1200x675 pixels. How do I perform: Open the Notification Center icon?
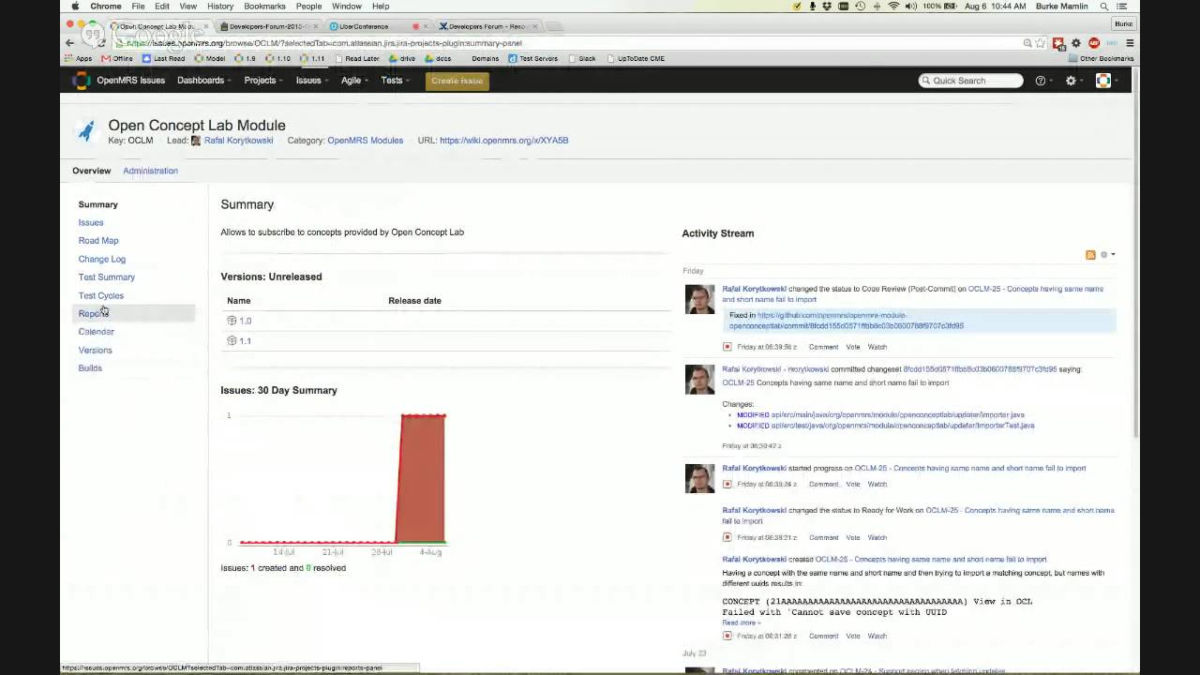1121,7
